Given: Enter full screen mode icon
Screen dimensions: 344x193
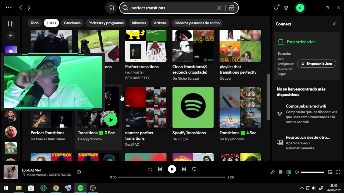Looking at the screenshot, I should 338,172.
